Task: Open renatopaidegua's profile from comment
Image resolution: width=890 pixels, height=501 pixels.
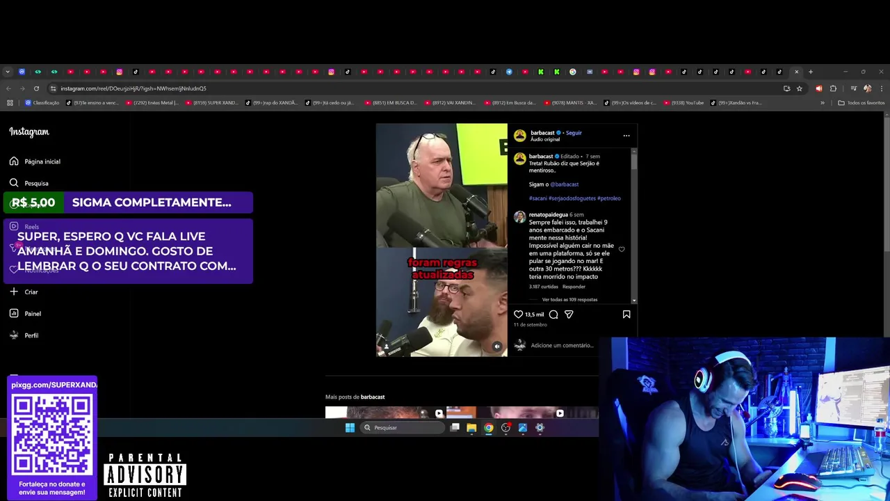Action: 548,215
